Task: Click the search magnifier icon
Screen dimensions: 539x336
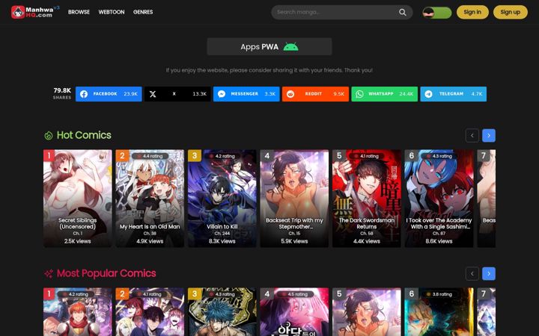Action: (x=403, y=13)
